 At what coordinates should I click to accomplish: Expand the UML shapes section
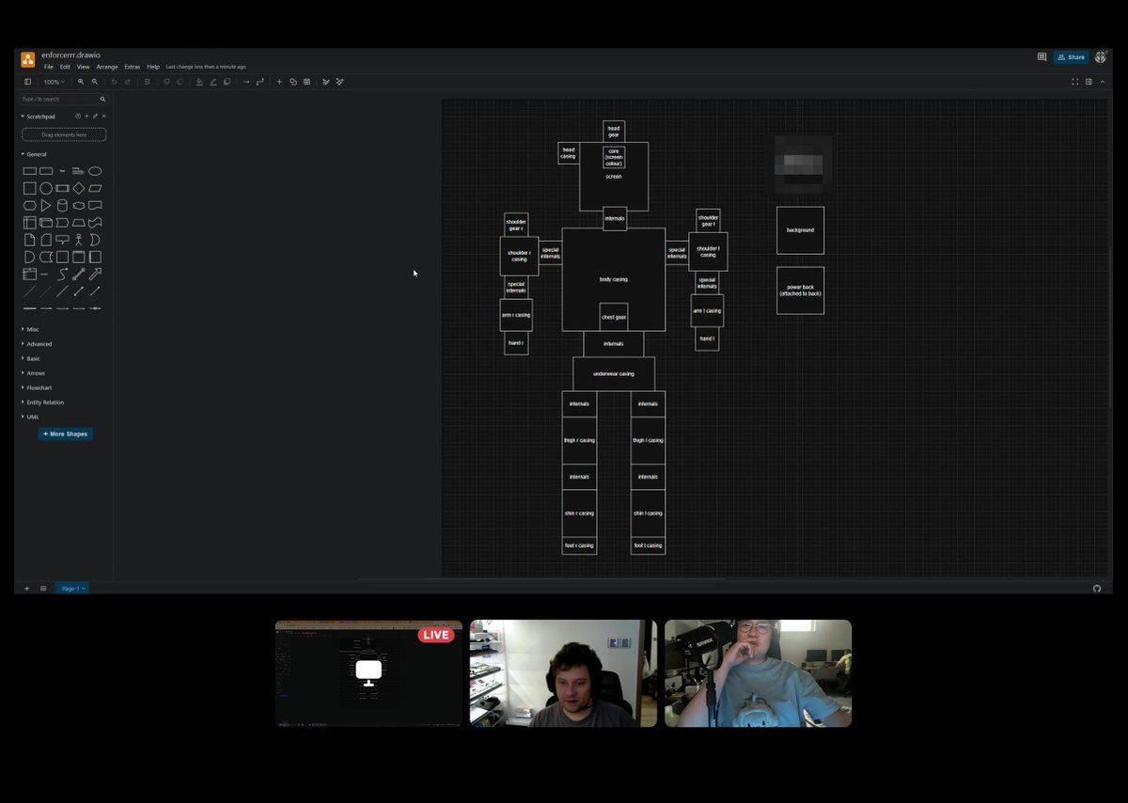(x=30, y=417)
